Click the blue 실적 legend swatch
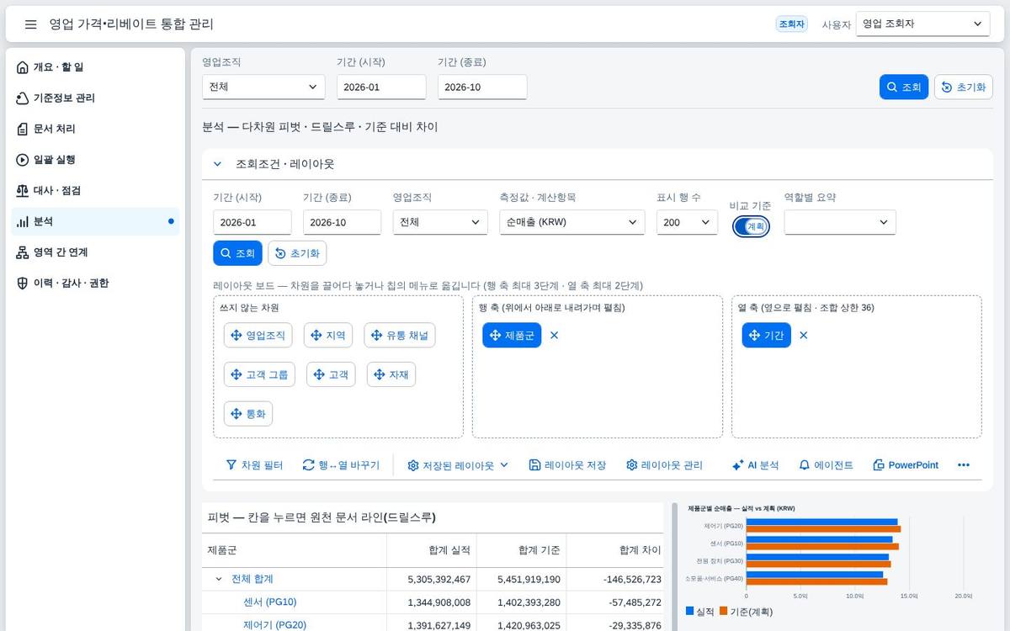Screen dimensions: 1010x631 click(690, 612)
